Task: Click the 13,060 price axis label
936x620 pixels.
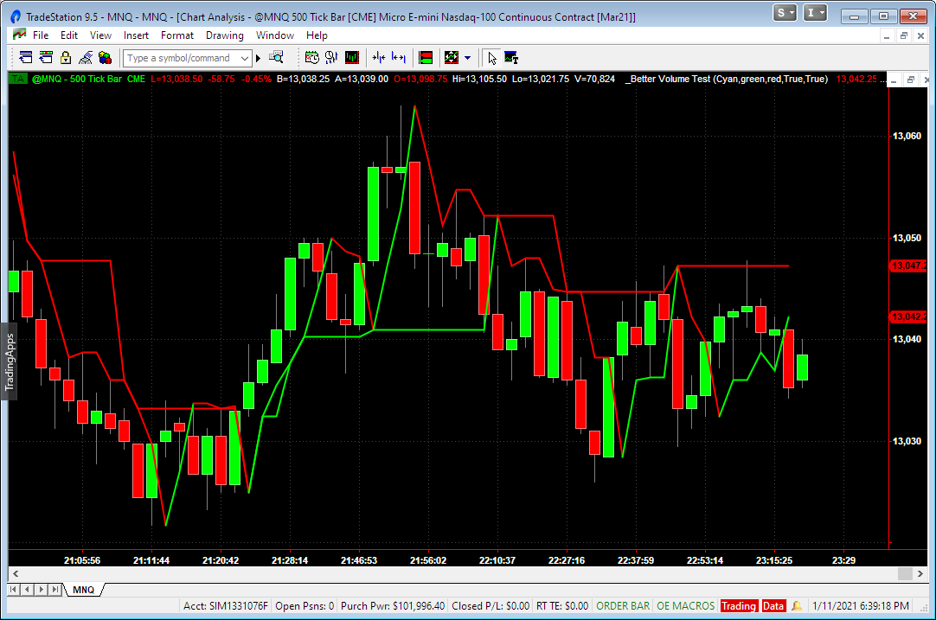Action: [907, 136]
